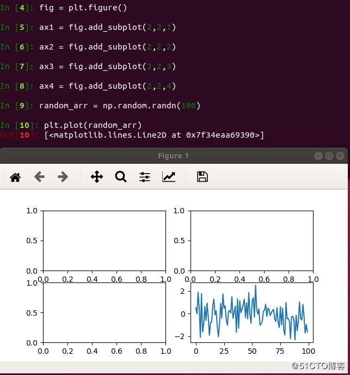
Task: Click the 'ax4 = fig.add_subplot(2,2,4)' line
Action: click(x=107, y=86)
